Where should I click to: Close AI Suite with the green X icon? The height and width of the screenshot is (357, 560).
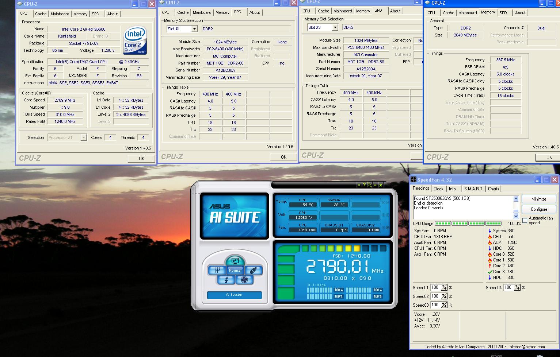tap(381, 185)
